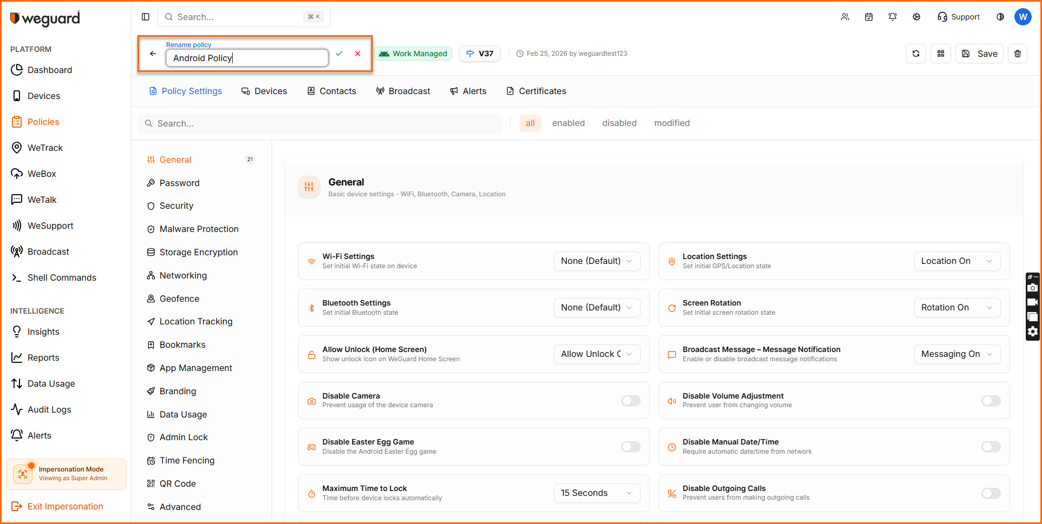Open the QR grid icon beside refresh
This screenshot has width=1042, height=524.
click(941, 54)
